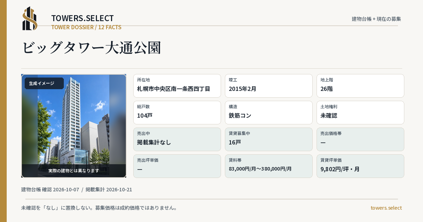Image resolution: width=423 pixels, height=222 pixels.
Task: Click the 掲載集計 2026-10-21 date text
Action: pos(109,190)
